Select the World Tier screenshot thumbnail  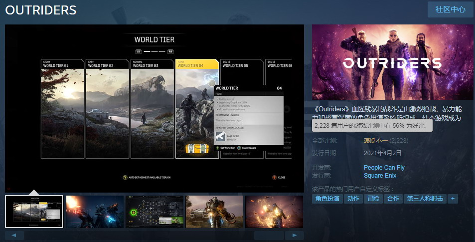[x=34, y=212]
